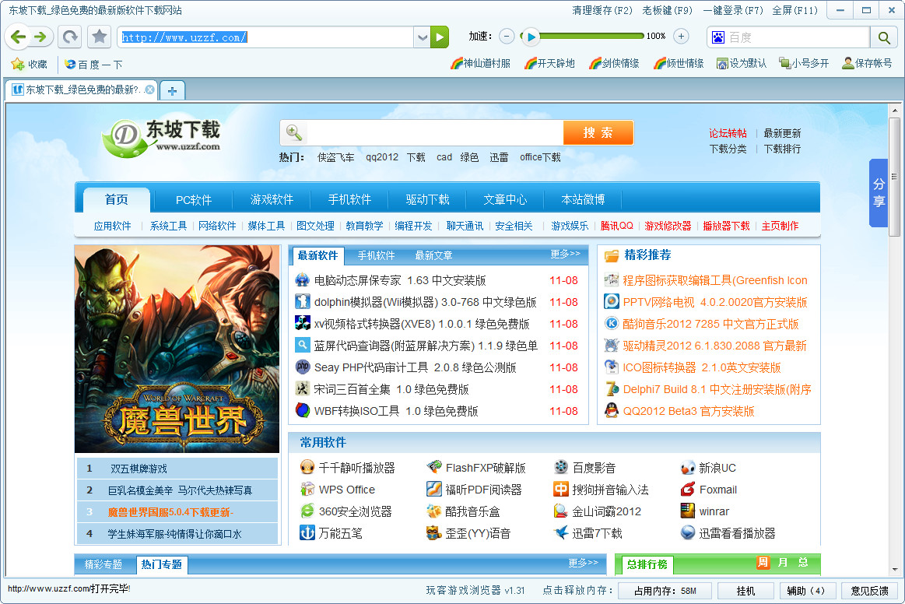
Task: Click the 腾讯QQ subcategory link
Action: (x=616, y=226)
